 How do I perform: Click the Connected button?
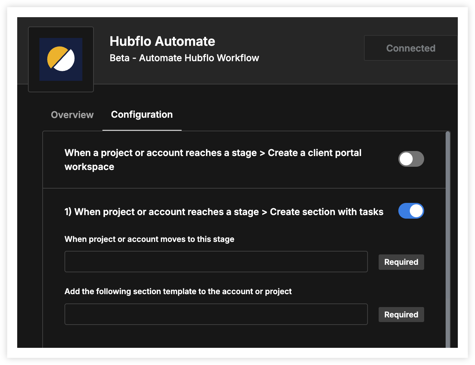411,48
